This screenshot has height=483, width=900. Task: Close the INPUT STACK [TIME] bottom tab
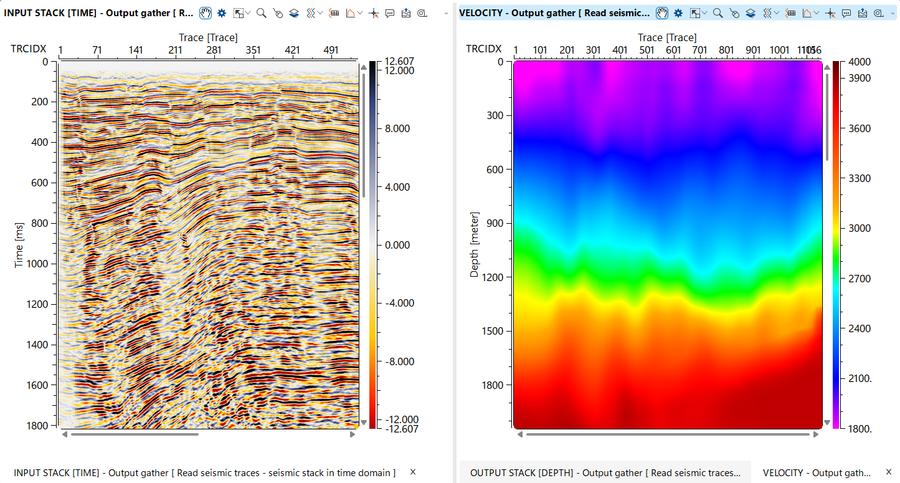point(412,472)
